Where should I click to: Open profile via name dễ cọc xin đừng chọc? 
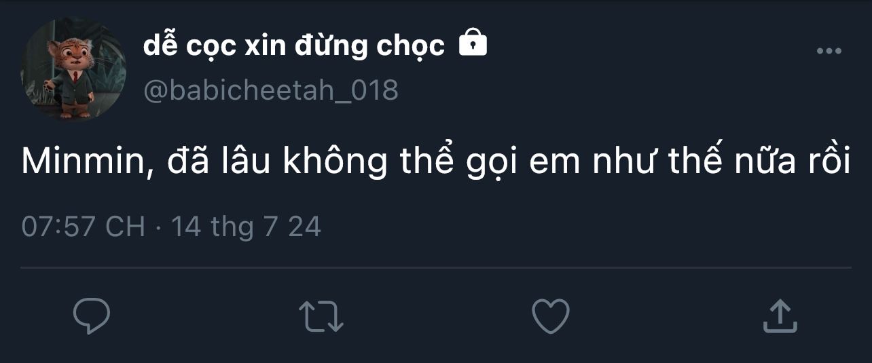pos(294,45)
